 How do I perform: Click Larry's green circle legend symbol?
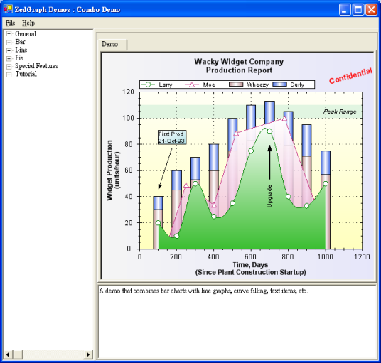148,85
